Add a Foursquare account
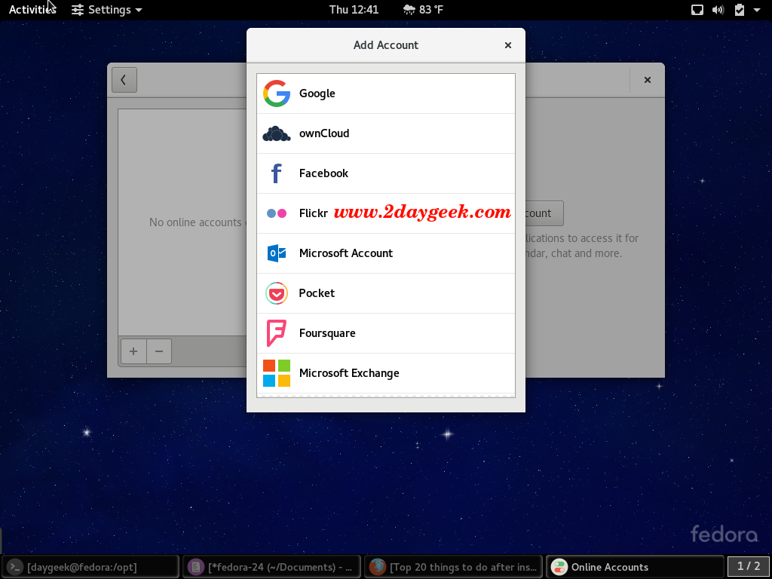Image resolution: width=772 pixels, height=579 pixels. tap(386, 332)
